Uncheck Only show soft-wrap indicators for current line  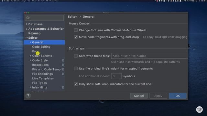coord(76,84)
